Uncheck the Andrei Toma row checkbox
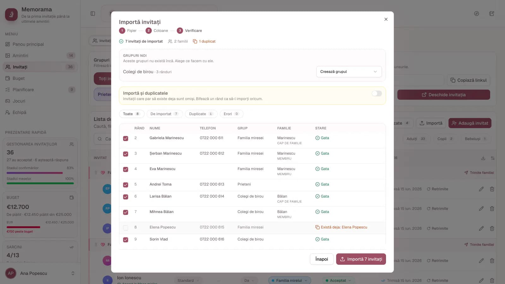 click(126, 185)
